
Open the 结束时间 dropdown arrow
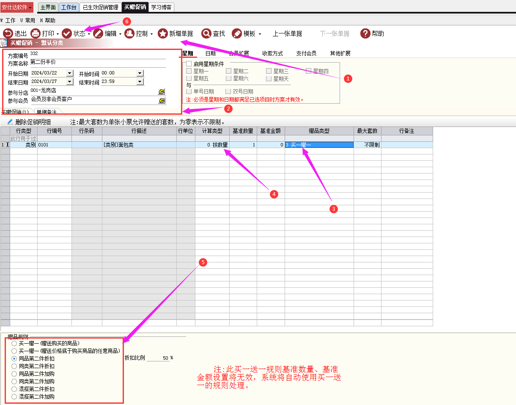click(x=140, y=81)
